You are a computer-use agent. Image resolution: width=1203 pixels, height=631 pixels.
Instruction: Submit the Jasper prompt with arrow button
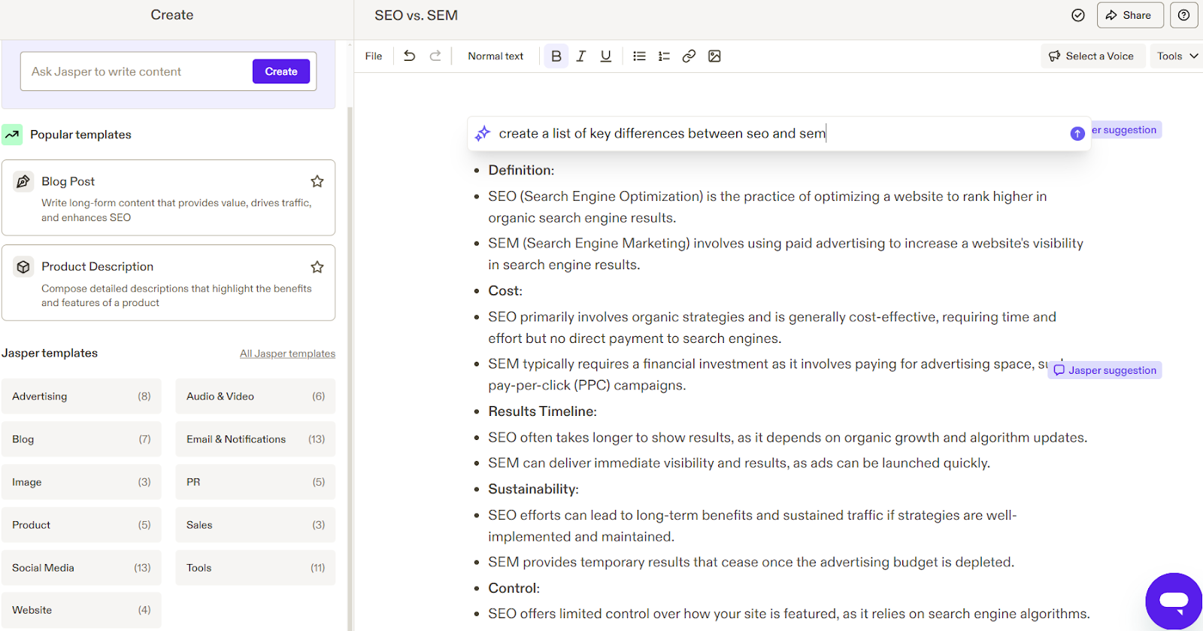click(1077, 133)
